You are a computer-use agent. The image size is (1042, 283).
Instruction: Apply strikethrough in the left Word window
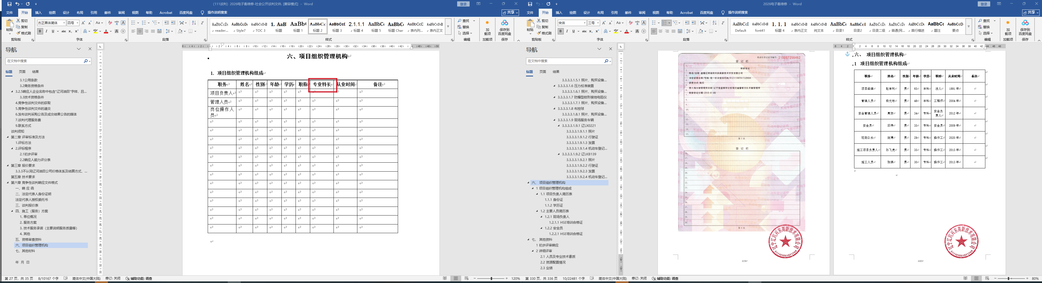pos(63,31)
